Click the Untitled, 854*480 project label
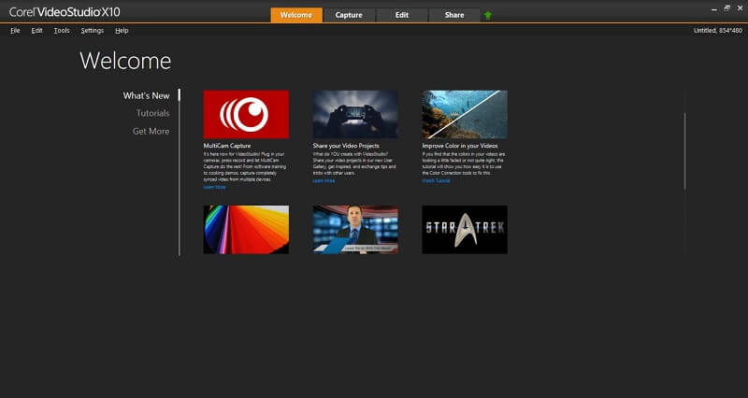 point(718,31)
